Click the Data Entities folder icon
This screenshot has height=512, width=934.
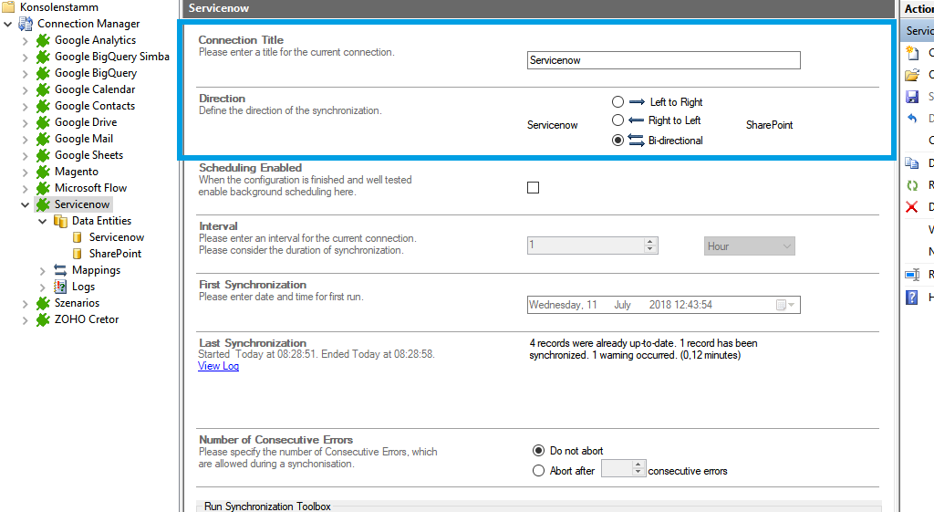(x=60, y=221)
